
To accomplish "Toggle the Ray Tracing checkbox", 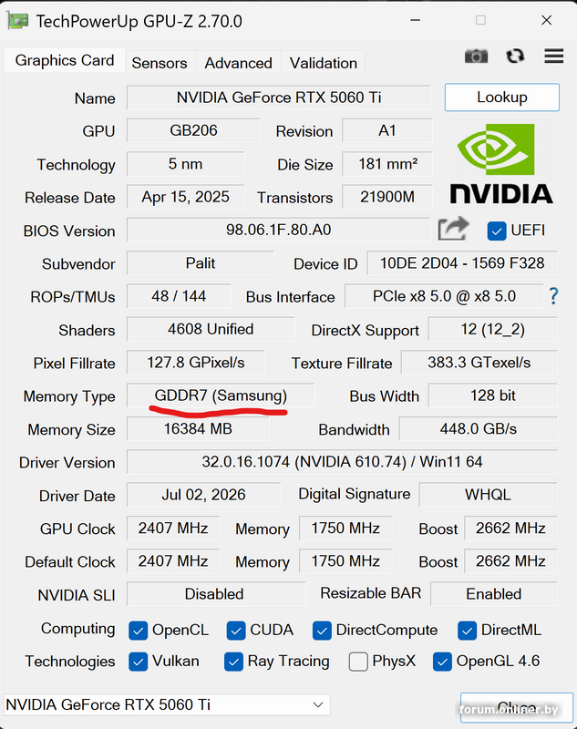I will tap(233, 662).
